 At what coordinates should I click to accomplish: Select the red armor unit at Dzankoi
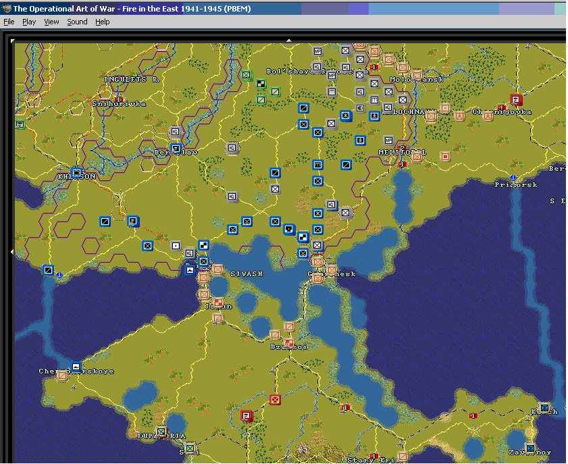[x=289, y=342]
